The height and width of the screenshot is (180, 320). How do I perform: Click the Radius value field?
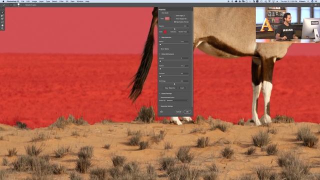(184, 41)
